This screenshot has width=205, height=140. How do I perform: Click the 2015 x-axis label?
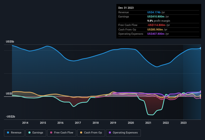point(43,123)
